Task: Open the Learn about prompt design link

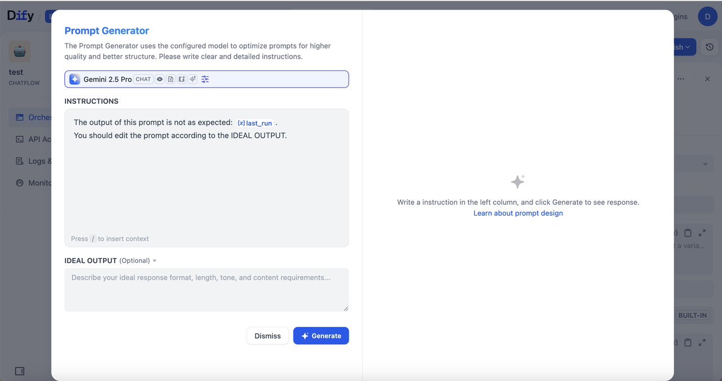Action: [x=518, y=213]
